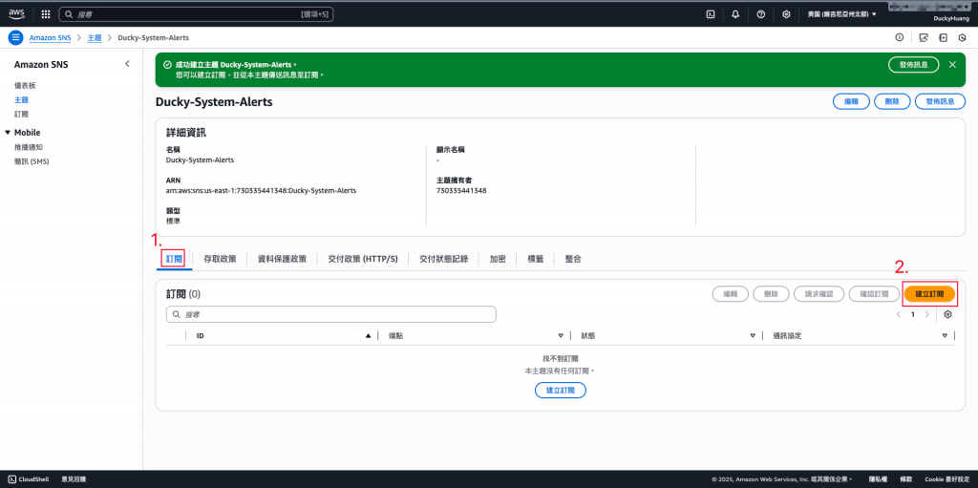Viewport: 978px width, 488px height.
Task: Click 發佈訊息 in the green banner
Action: (x=914, y=64)
